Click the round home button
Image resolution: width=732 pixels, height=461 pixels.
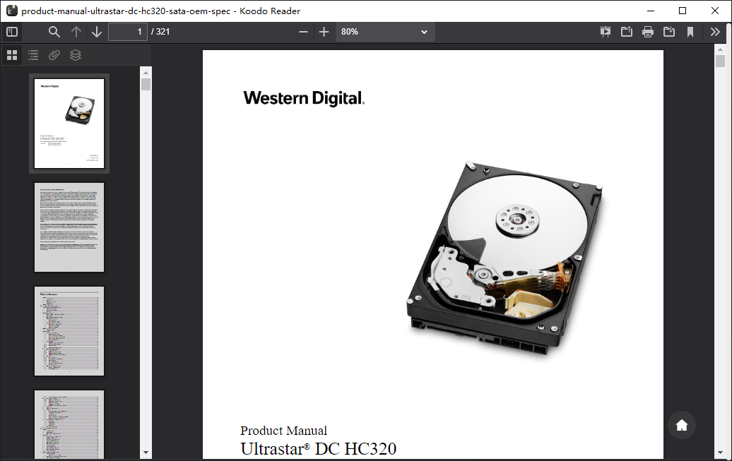682,425
